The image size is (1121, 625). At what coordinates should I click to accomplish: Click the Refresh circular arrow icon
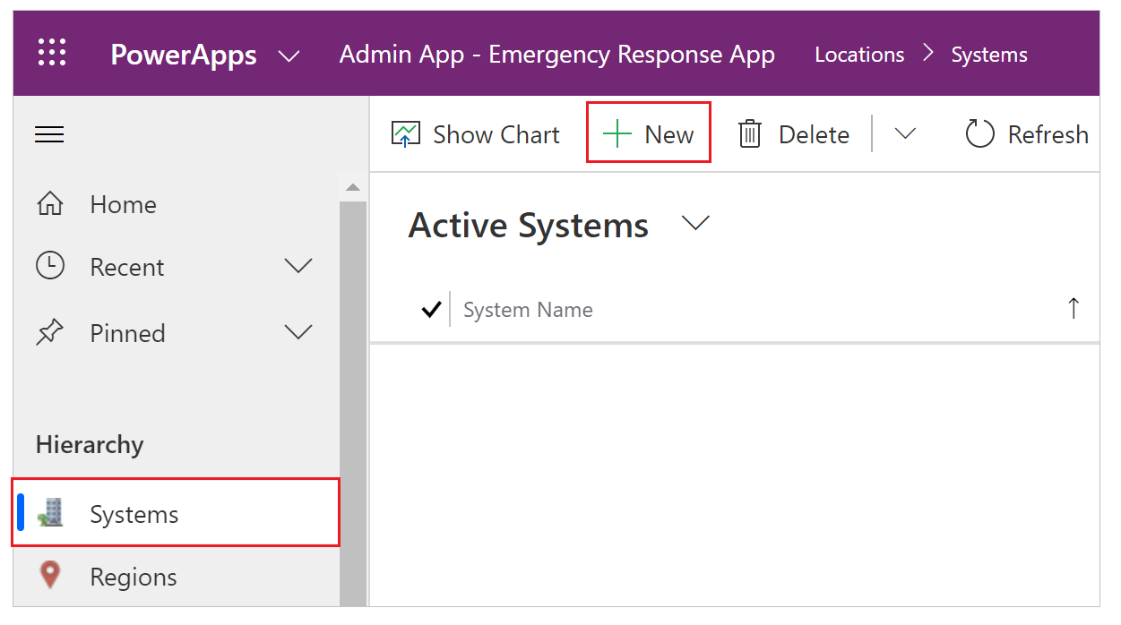tap(980, 134)
